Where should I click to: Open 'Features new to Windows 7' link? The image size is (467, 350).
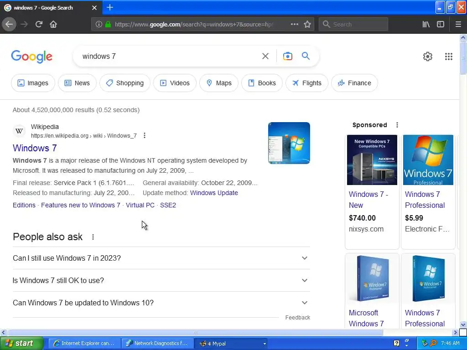(81, 205)
